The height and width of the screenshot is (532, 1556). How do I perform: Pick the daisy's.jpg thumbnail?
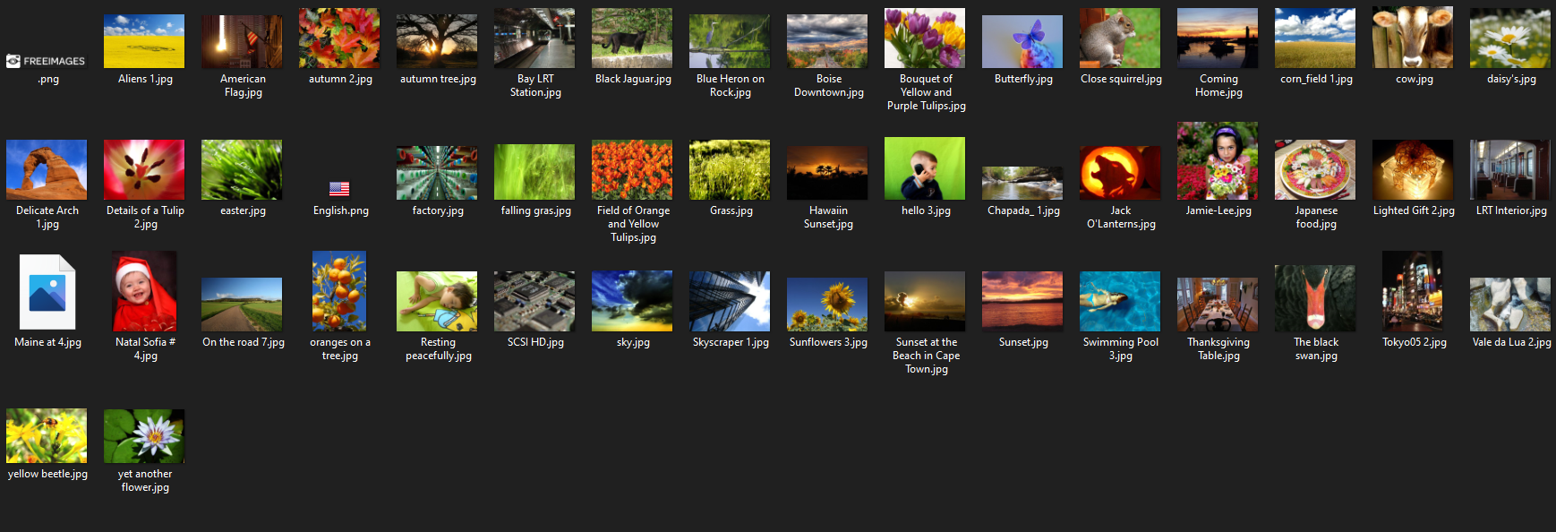pos(1510,39)
